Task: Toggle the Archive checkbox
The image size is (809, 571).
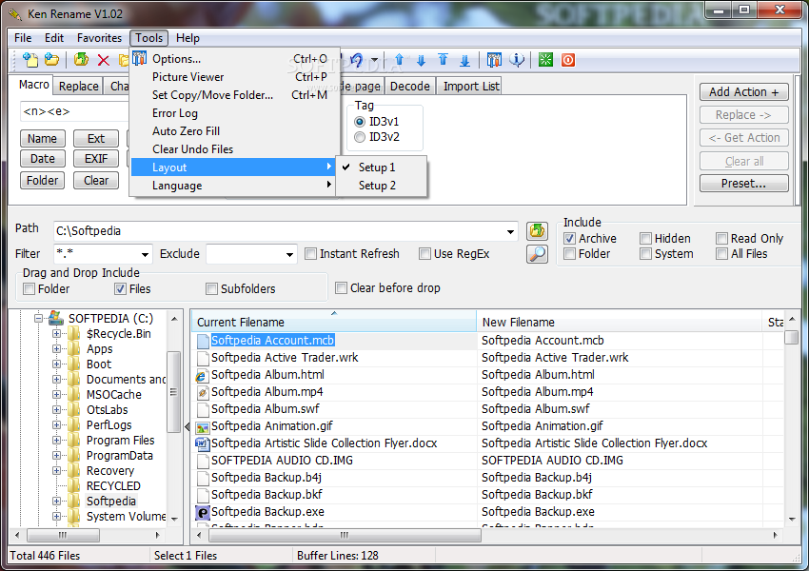Action: point(569,238)
